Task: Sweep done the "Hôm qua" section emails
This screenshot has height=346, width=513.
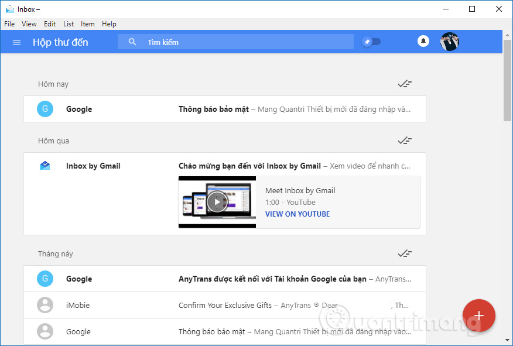Action: click(405, 141)
